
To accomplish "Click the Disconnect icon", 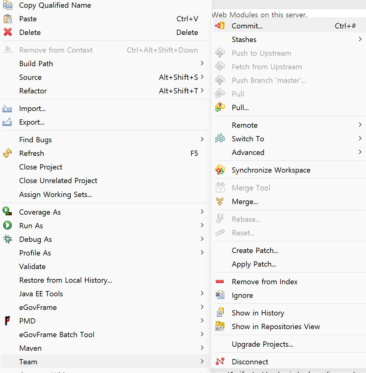I will (x=220, y=361).
